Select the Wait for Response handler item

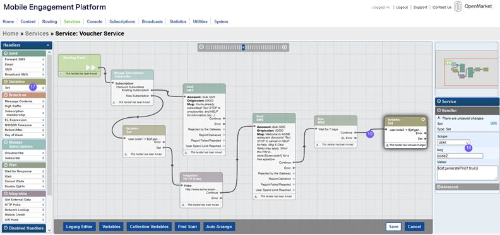[24, 171]
